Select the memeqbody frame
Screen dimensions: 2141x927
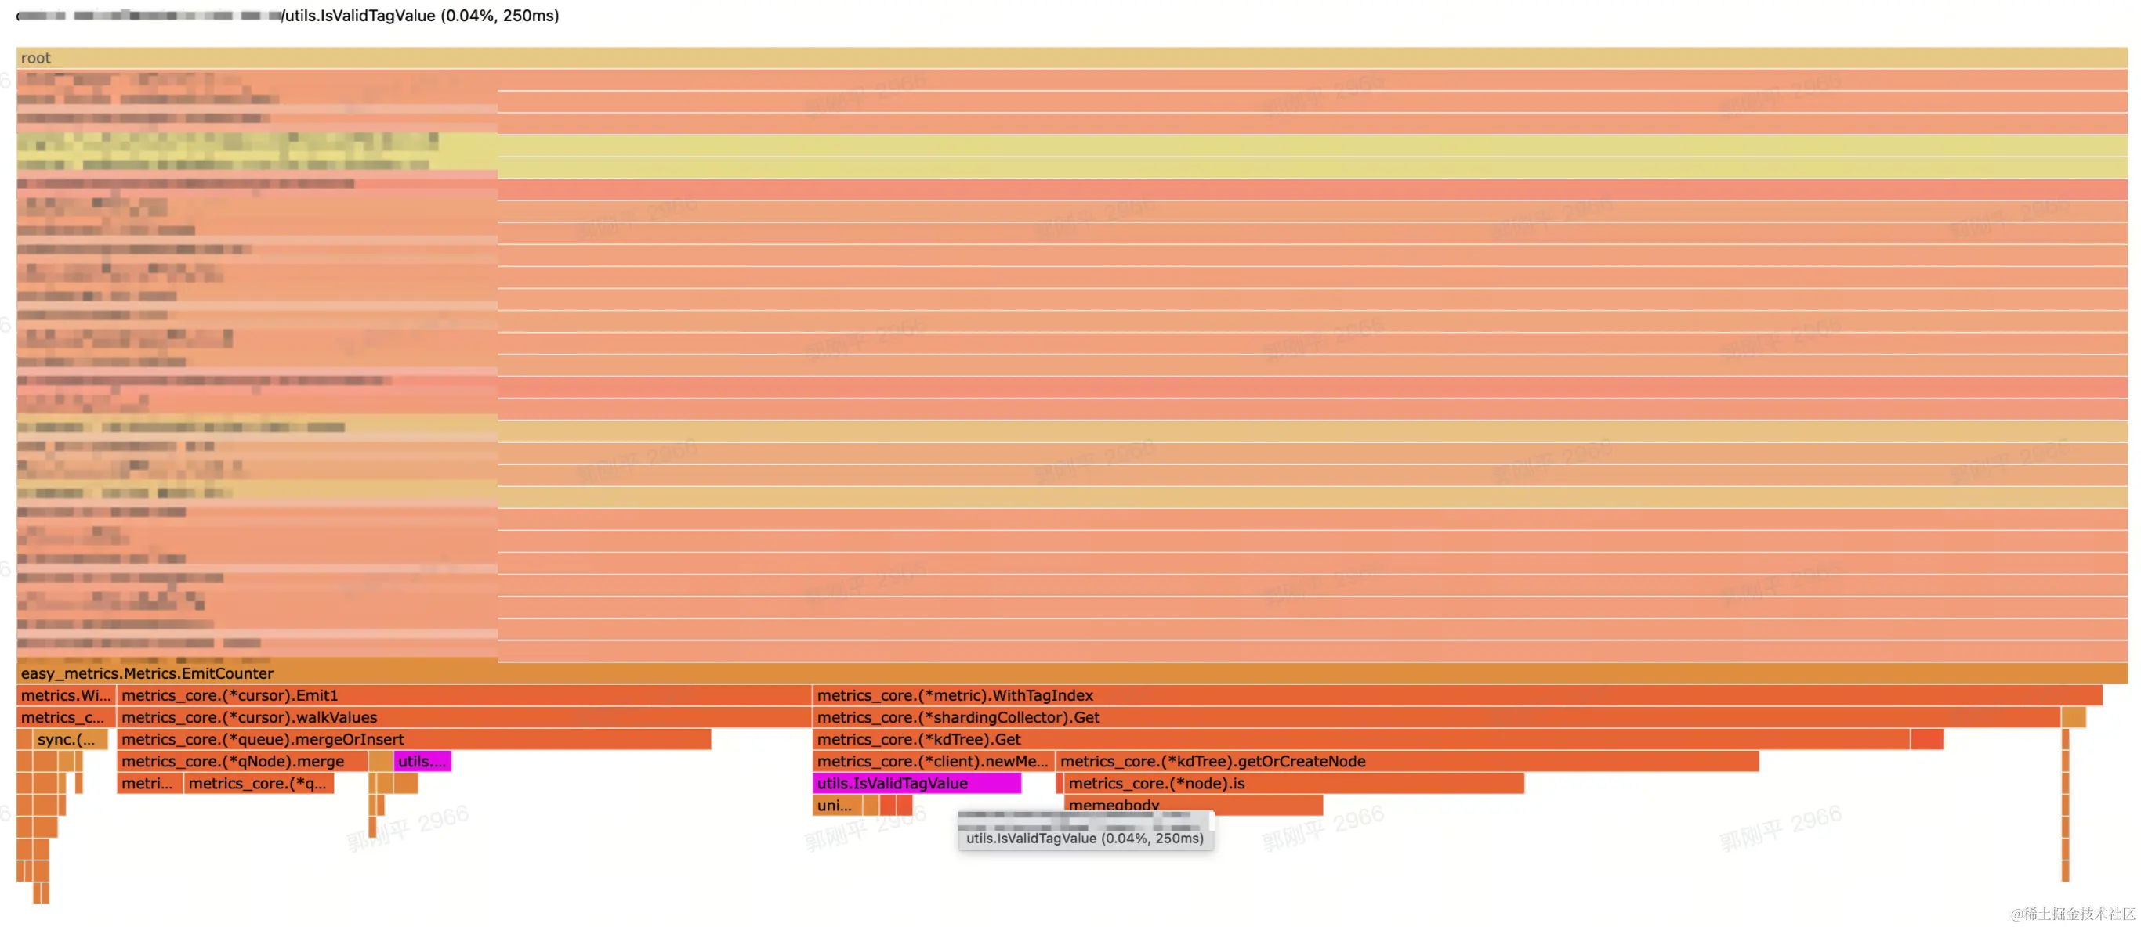tap(1194, 805)
